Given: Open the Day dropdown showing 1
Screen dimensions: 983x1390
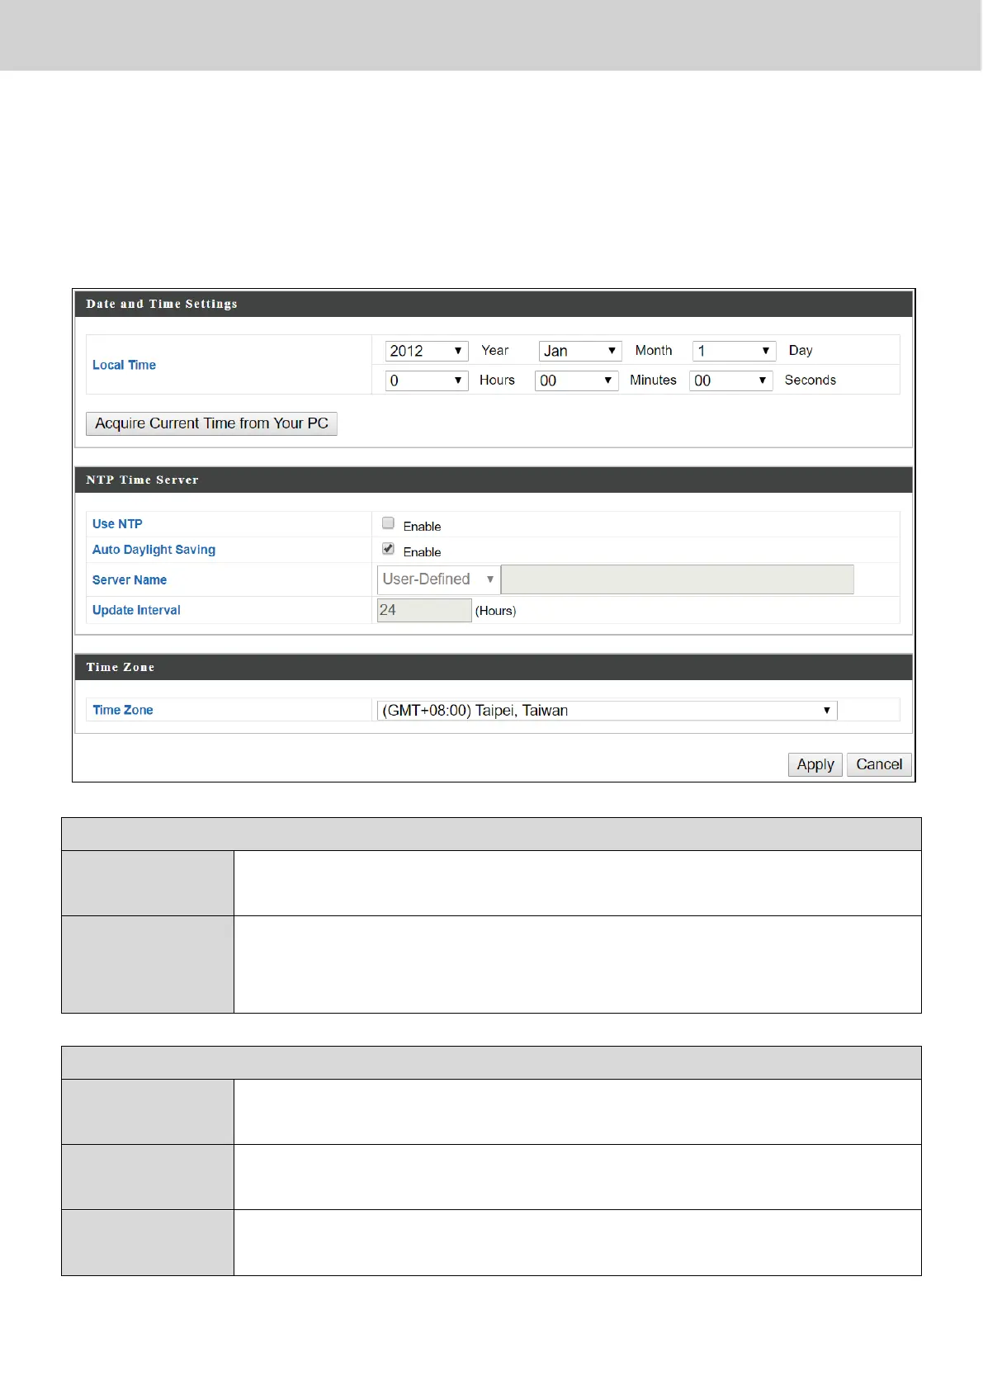Looking at the screenshot, I should coord(734,351).
